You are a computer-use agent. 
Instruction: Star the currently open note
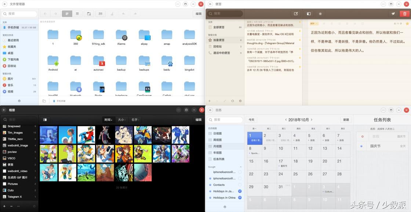tap(407, 23)
